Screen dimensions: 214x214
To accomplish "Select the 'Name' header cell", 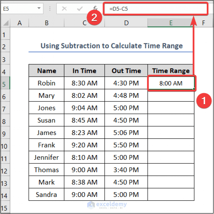I will pos(47,71).
